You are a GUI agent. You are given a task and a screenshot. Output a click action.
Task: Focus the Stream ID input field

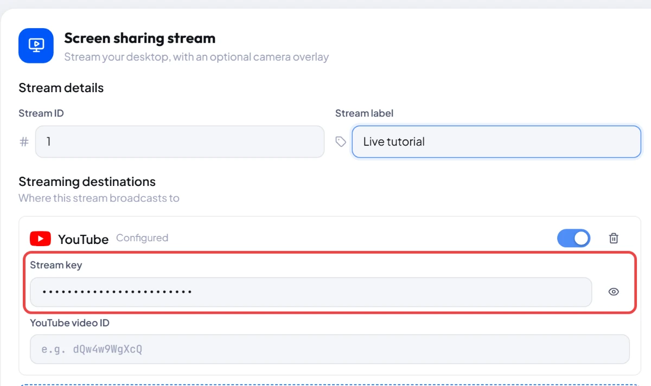180,142
